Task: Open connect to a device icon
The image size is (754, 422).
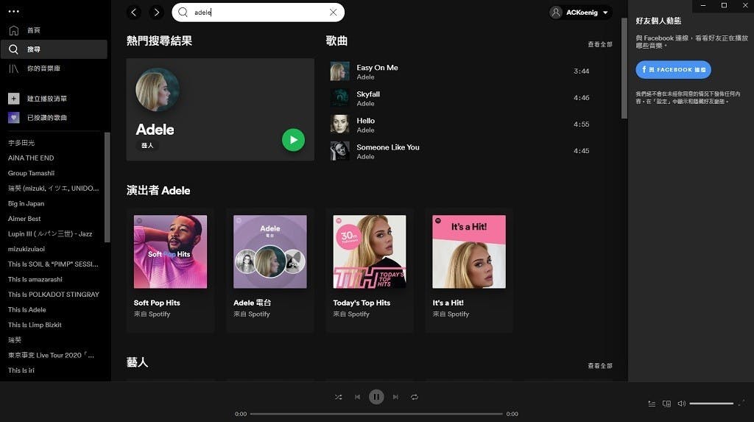Action: 666,404
